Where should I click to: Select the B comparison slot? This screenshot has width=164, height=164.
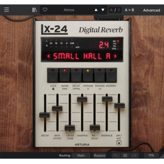(119, 10)
